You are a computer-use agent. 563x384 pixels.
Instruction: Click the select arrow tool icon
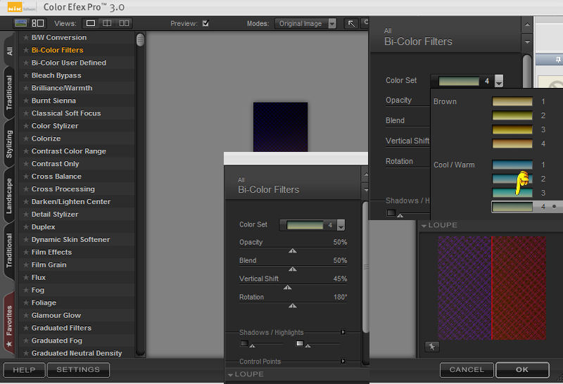pyautogui.click(x=351, y=23)
